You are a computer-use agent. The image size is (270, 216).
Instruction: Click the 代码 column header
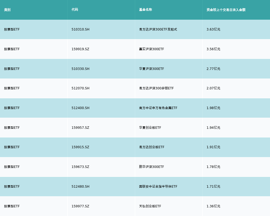click(x=75, y=10)
